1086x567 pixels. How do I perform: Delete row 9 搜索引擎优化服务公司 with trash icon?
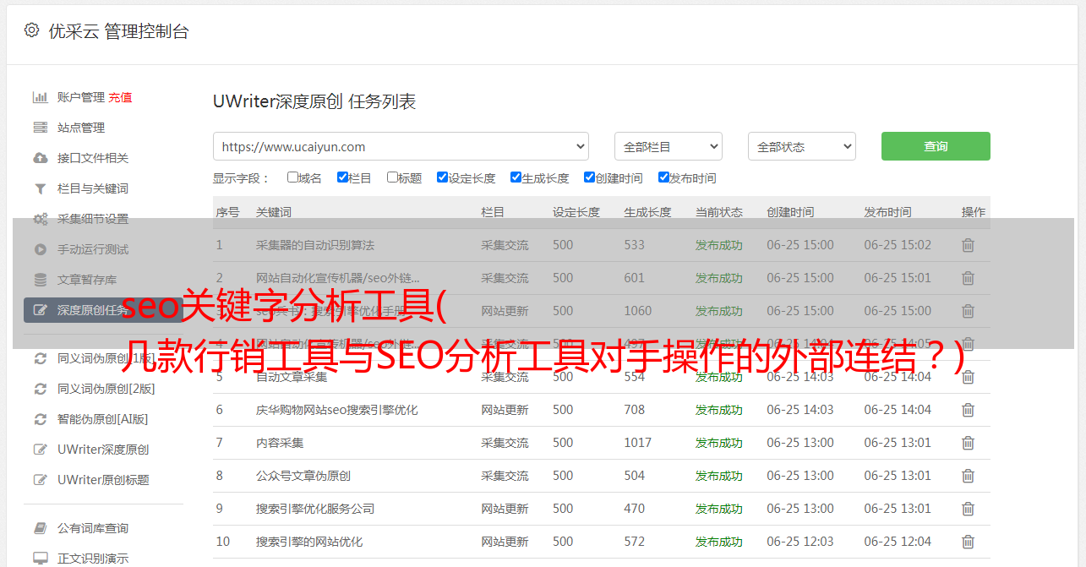tap(968, 509)
